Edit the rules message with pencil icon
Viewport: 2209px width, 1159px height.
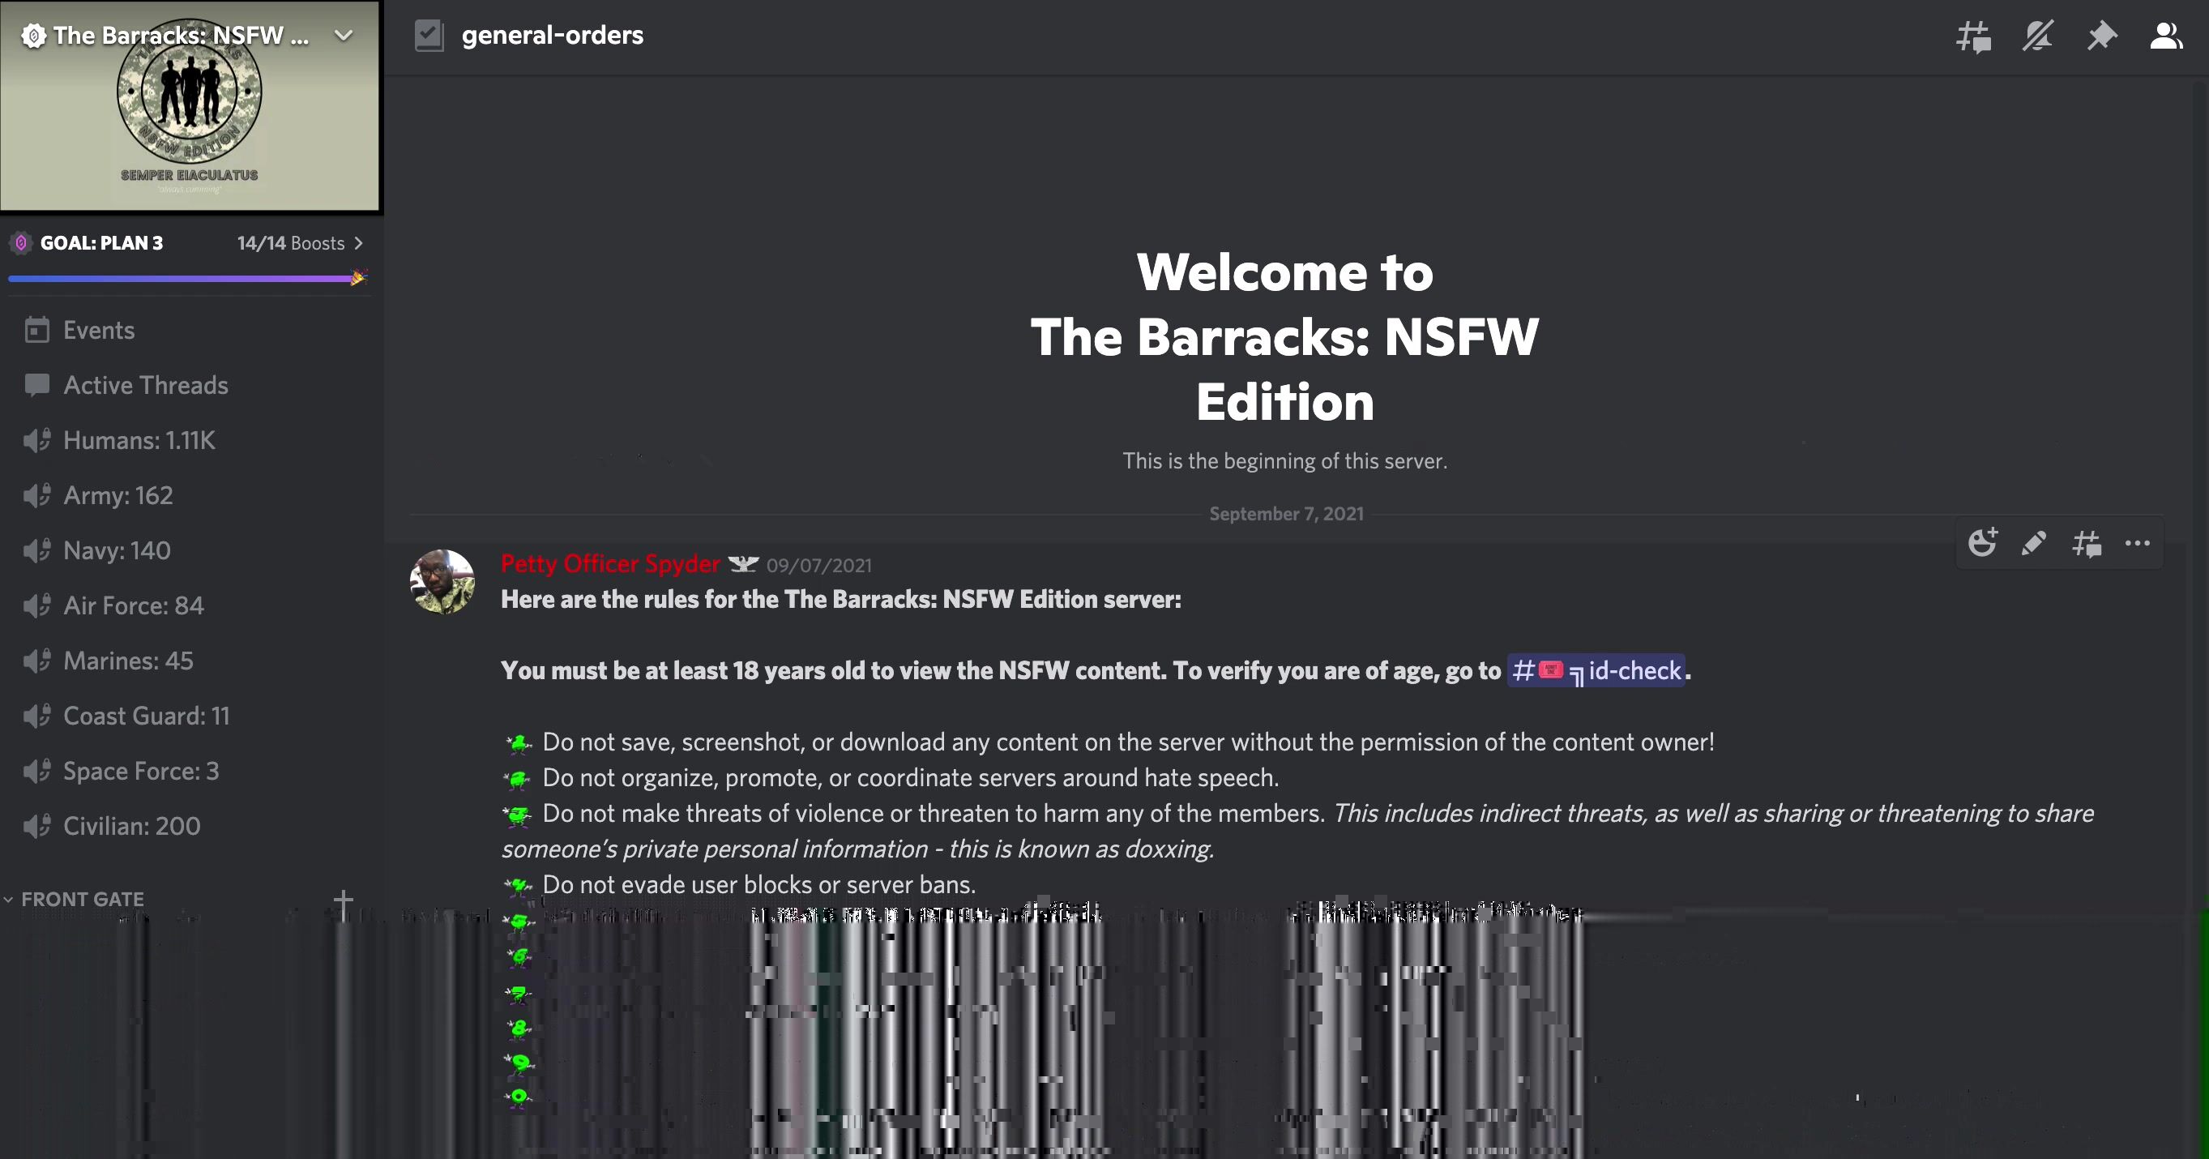coord(2034,543)
